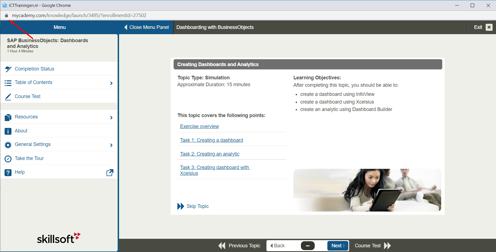Click the Course Test pencil icon
The width and height of the screenshot is (496, 252).
tap(8, 97)
